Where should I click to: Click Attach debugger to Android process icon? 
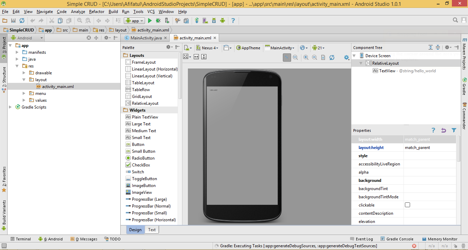click(x=167, y=21)
